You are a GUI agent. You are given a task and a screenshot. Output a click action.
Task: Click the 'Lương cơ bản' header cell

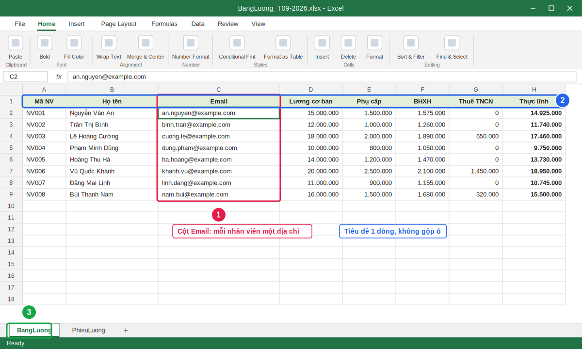click(311, 101)
